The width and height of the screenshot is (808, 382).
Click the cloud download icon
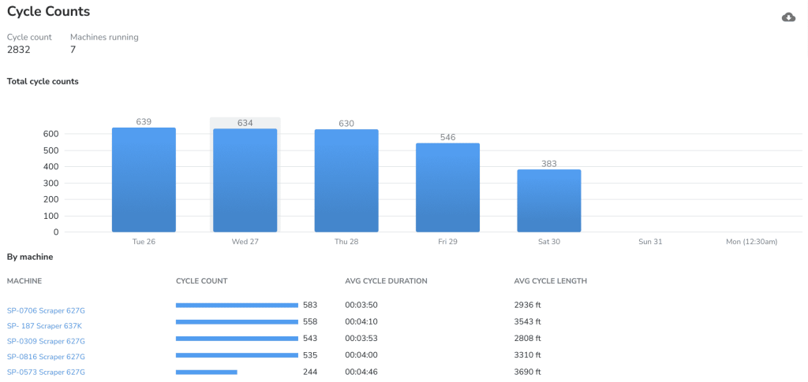pos(788,17)
